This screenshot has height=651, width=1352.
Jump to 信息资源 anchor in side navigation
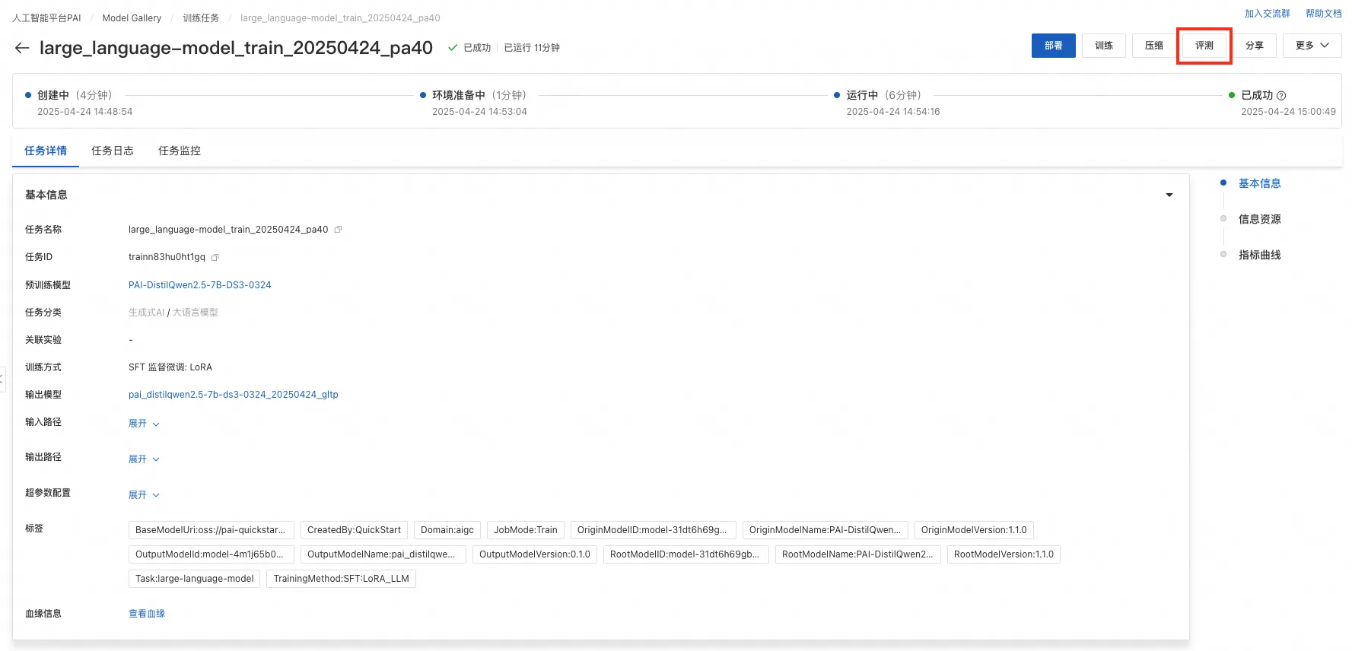coord(1259,219)
